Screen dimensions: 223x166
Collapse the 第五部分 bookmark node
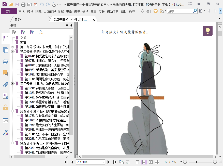(x=12, y=143)
